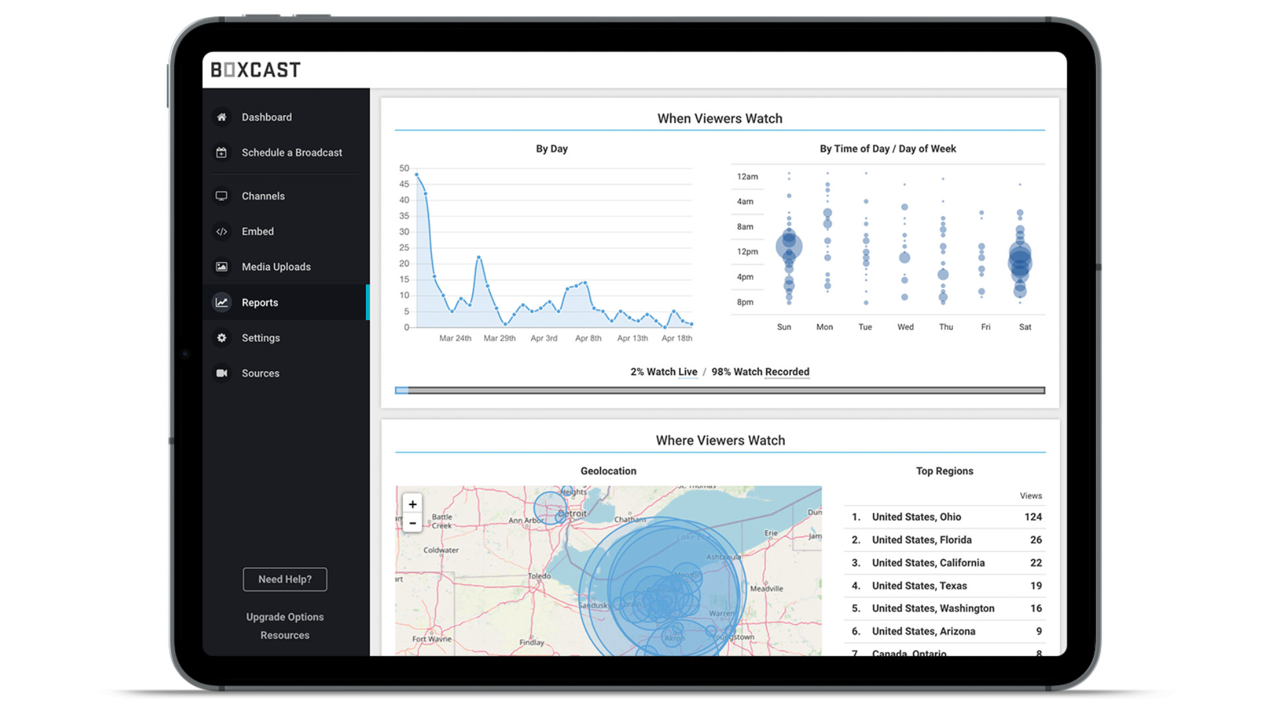Click the Resources link at bottom
Viewport: 1268px width, 713px height.
pos(284,634)
